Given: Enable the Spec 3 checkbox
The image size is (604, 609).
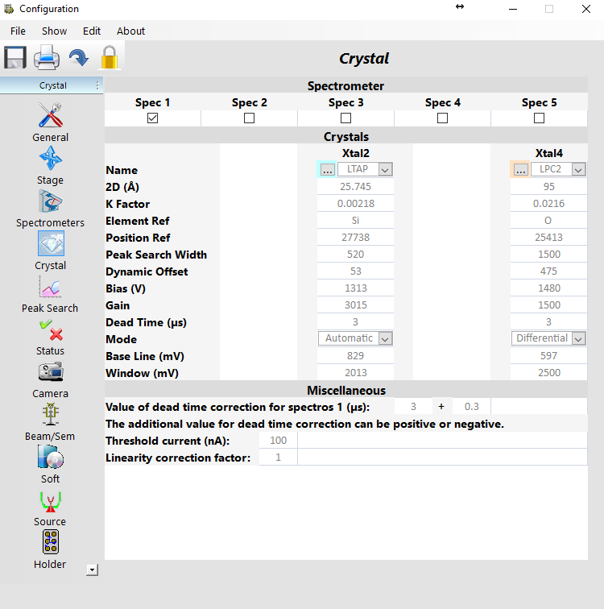Looking at the screenshot, I should (x=346, y=118).
